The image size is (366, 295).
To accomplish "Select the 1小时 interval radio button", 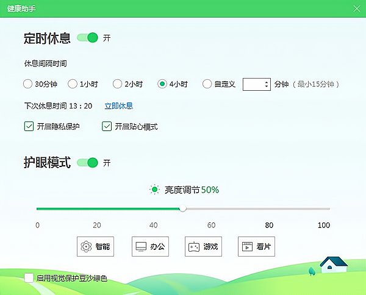I will point(73,84).
